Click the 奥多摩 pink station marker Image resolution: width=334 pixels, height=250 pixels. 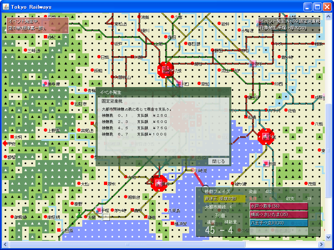(x=45, y=84)
